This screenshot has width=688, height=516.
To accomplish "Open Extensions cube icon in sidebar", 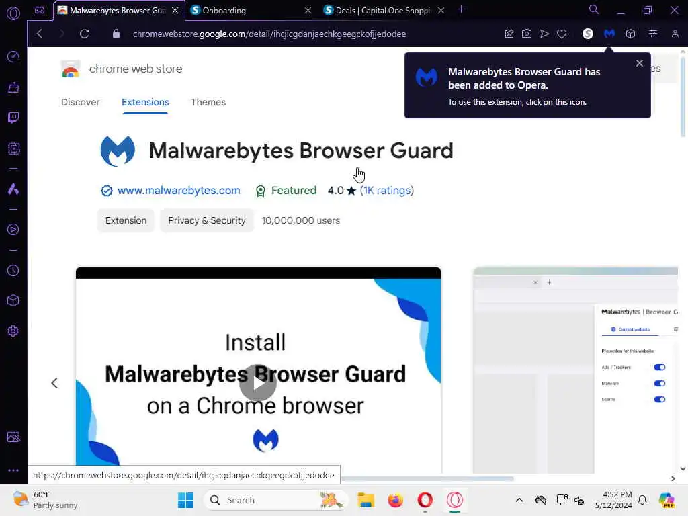I will coord(13,300).
